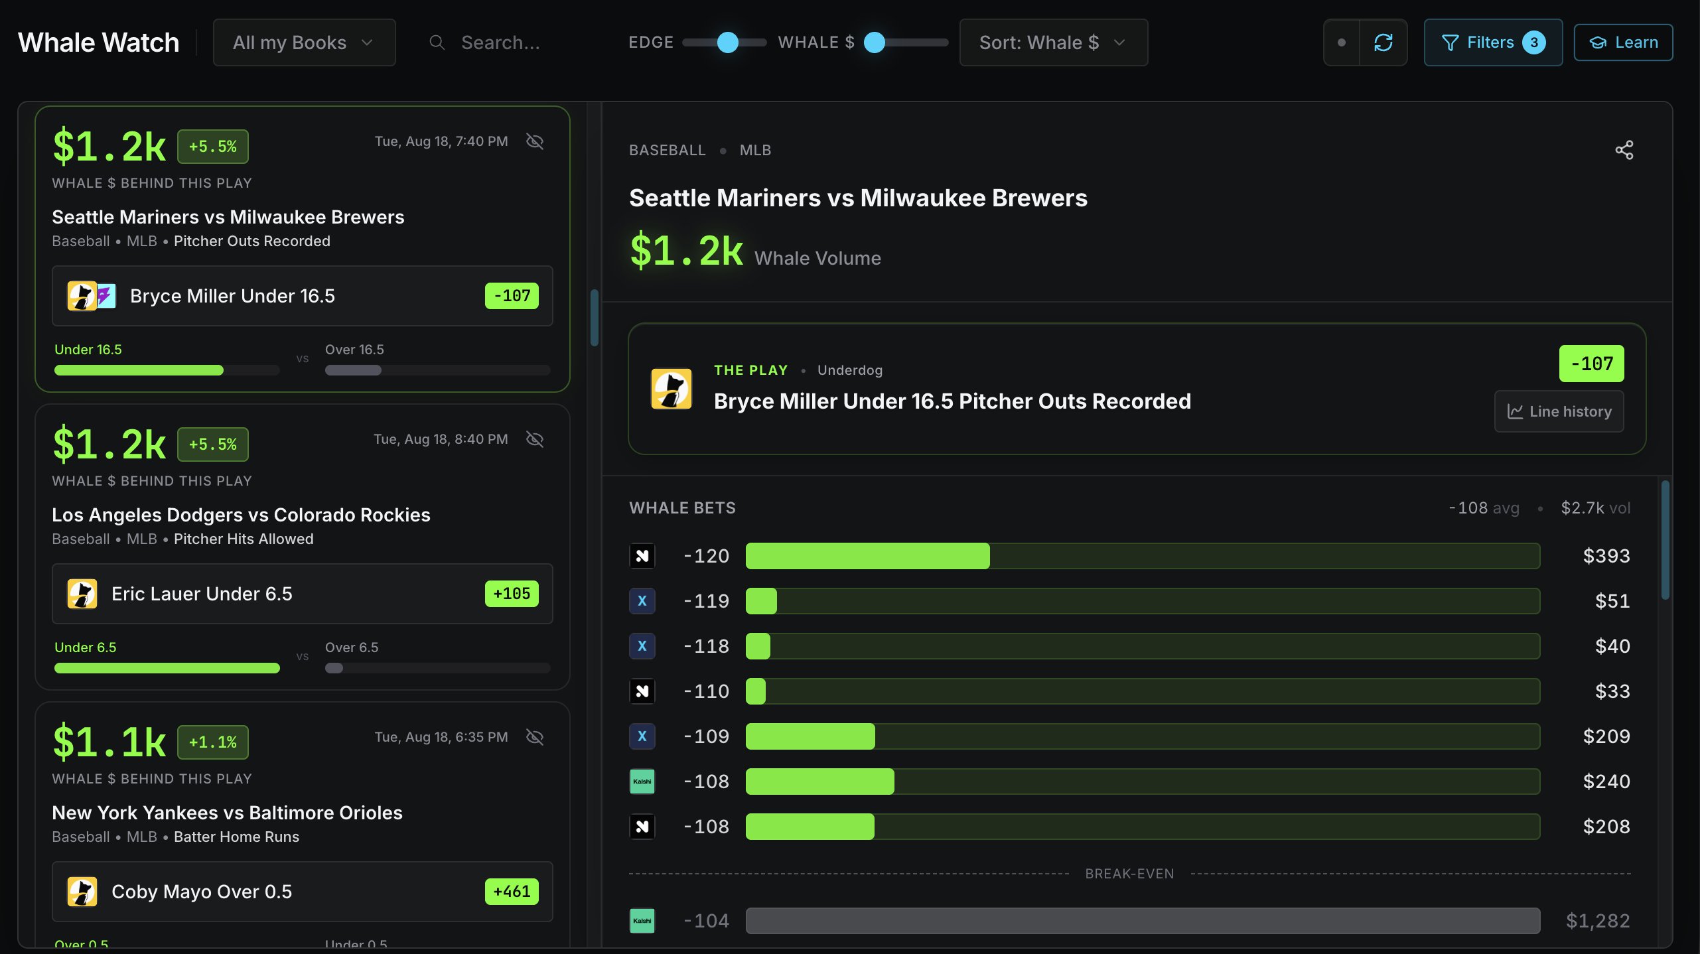1700x954 pixels.
Task: Click the -107 odds badge in The Play card
Action: [1591, 364]
